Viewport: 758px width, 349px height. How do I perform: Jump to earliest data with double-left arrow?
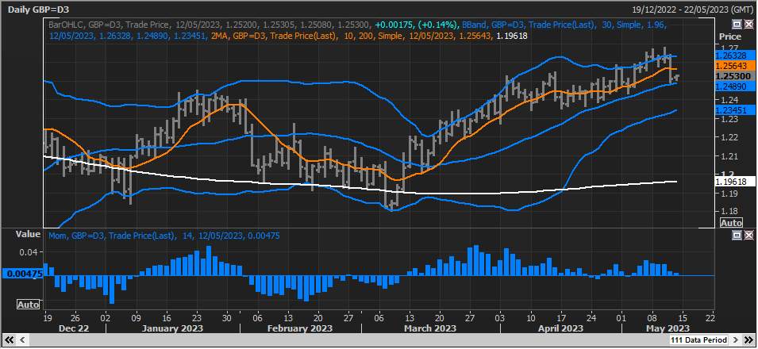9,339
